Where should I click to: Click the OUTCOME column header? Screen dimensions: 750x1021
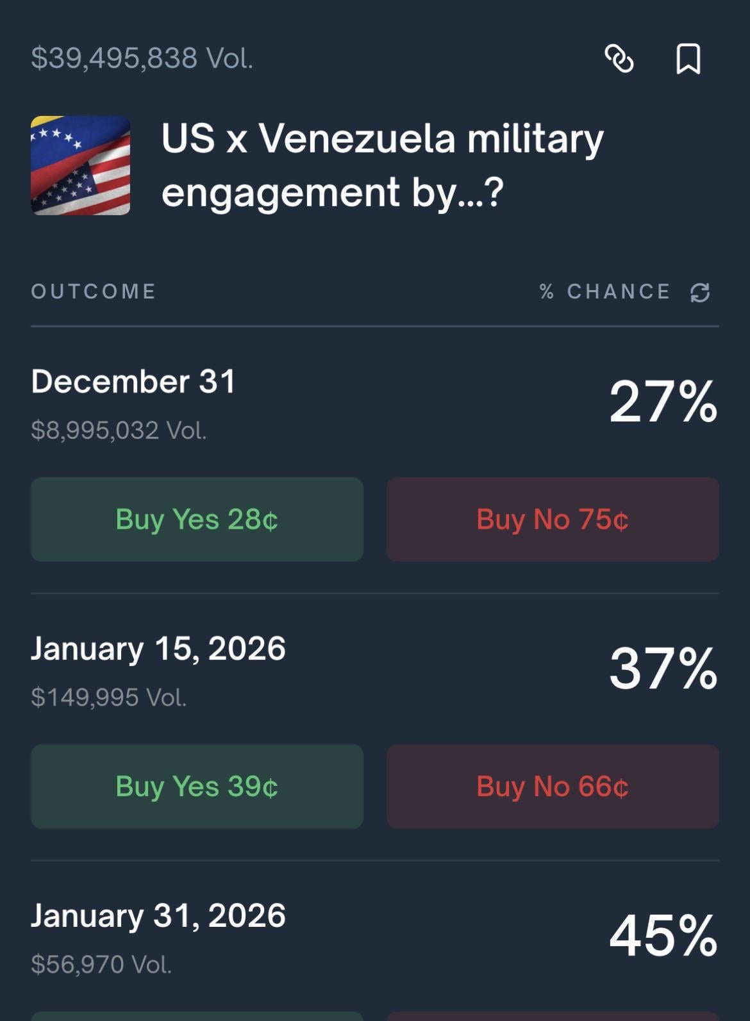94,292
